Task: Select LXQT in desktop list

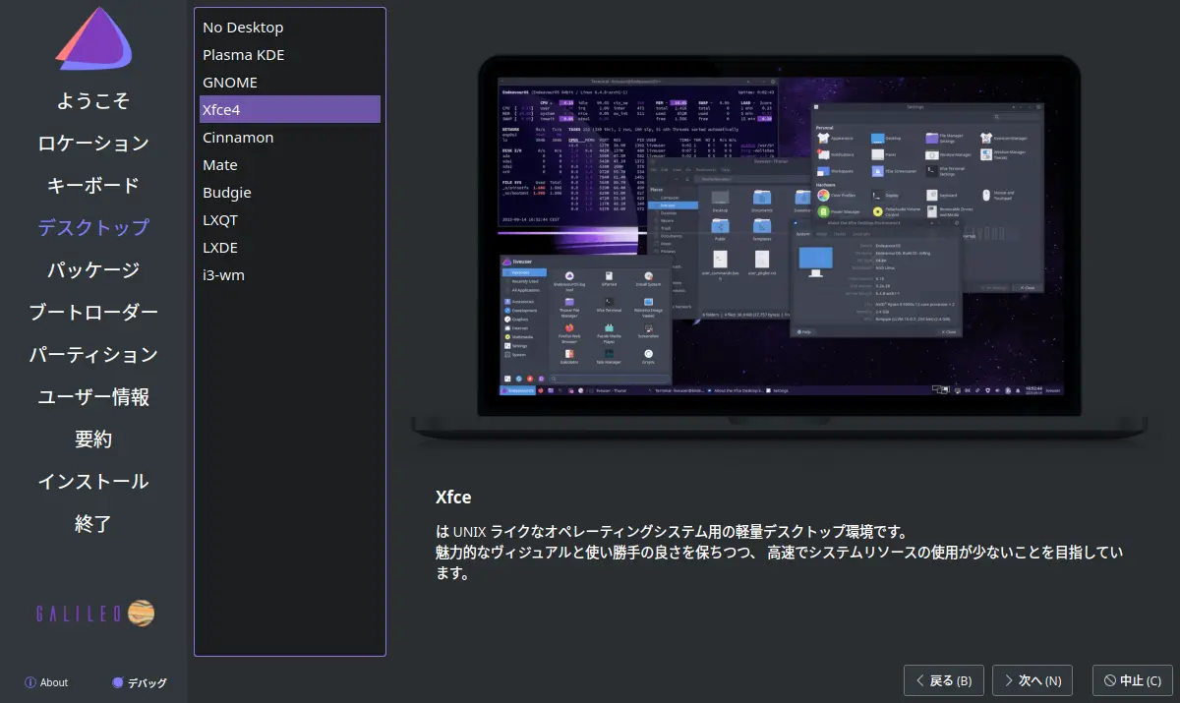Action: [x=220, y=220]
